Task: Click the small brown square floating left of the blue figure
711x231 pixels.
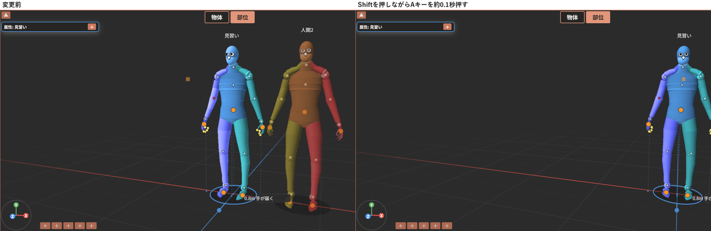Action: coord(188,79)
